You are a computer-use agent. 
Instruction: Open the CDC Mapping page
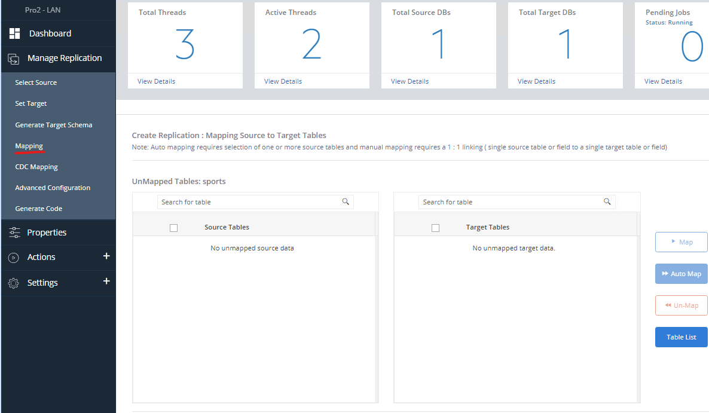tap(36, 167)
